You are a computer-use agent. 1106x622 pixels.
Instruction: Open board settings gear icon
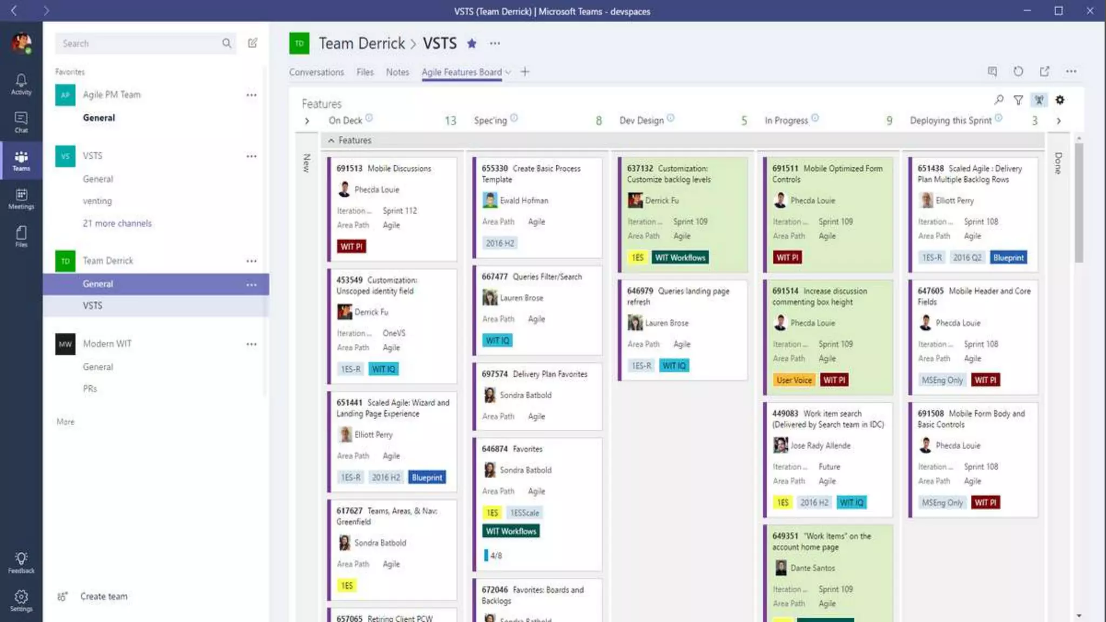1060,100
